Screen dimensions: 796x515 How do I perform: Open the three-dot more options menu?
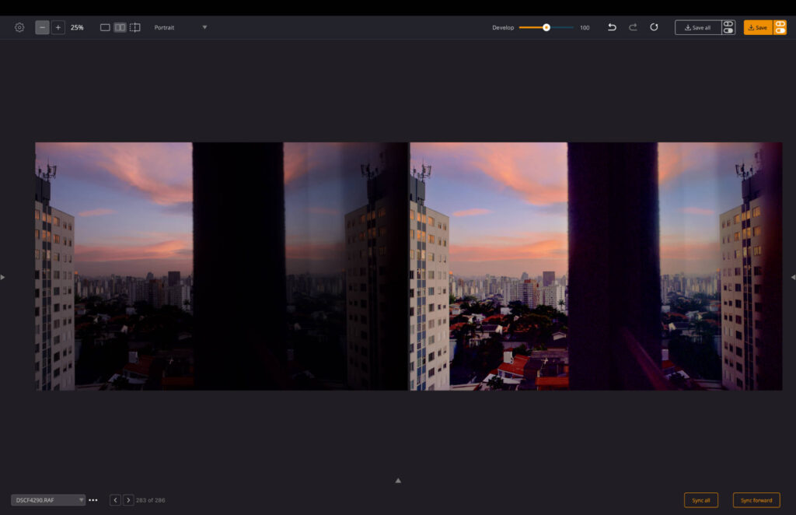(93, 500)
